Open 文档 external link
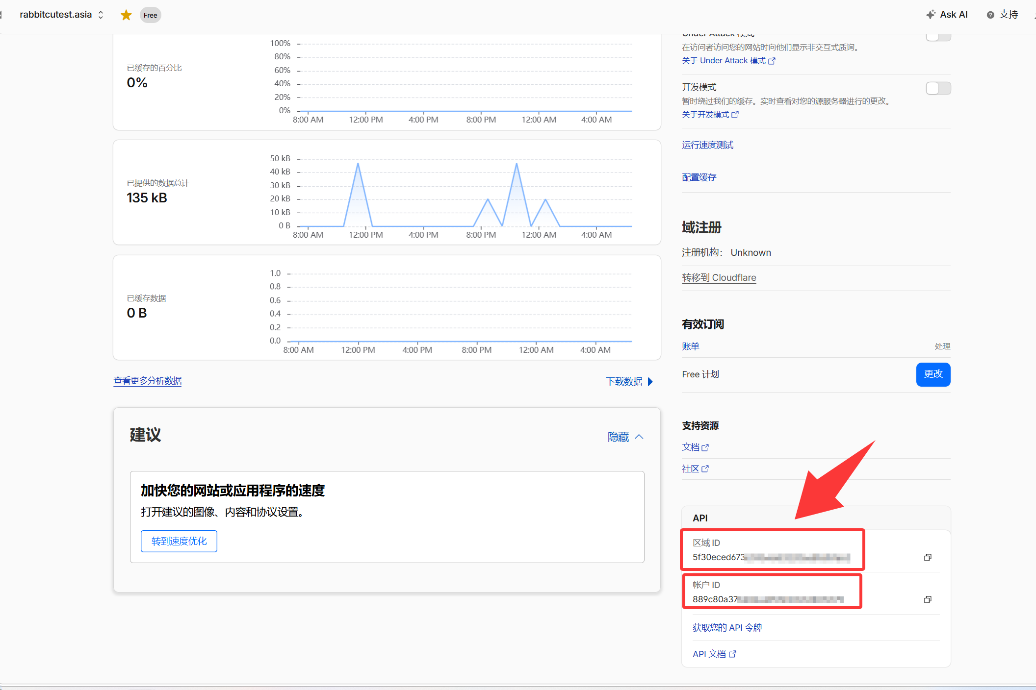 (x=695, y=447)
